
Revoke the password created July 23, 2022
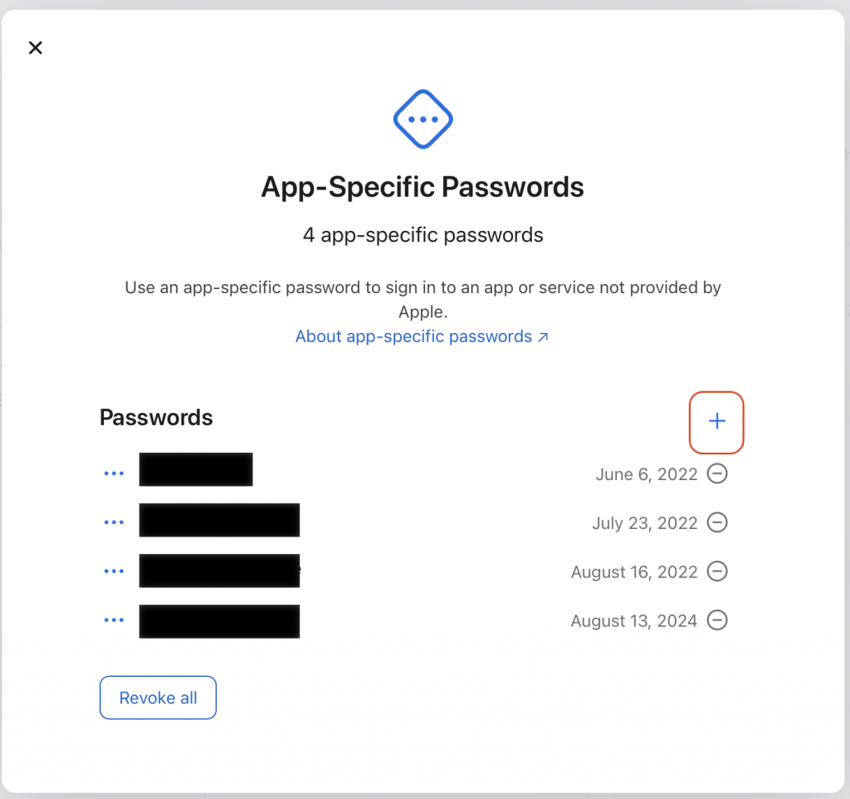tap(718, 522)
